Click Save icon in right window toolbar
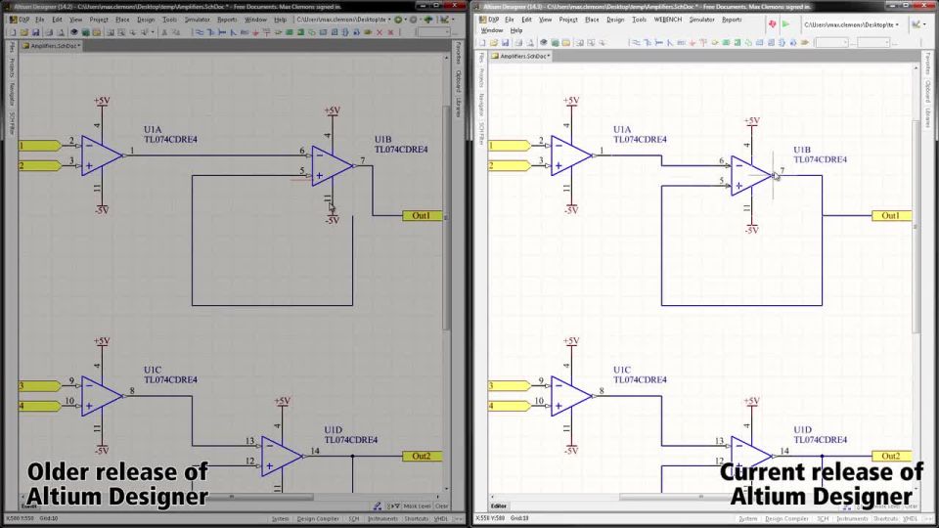 505,42
